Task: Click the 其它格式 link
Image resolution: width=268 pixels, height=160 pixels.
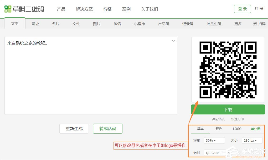Action: click(x=218, y=119)
